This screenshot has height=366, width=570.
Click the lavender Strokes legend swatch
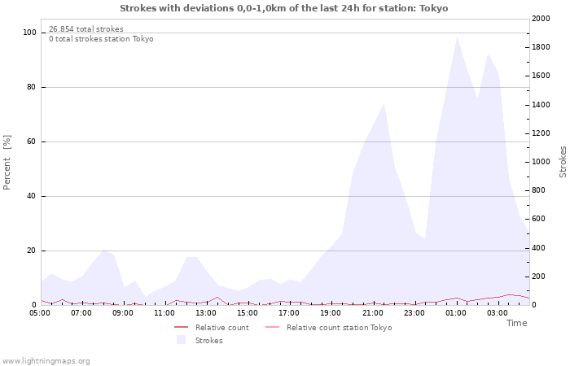point(181,340)
